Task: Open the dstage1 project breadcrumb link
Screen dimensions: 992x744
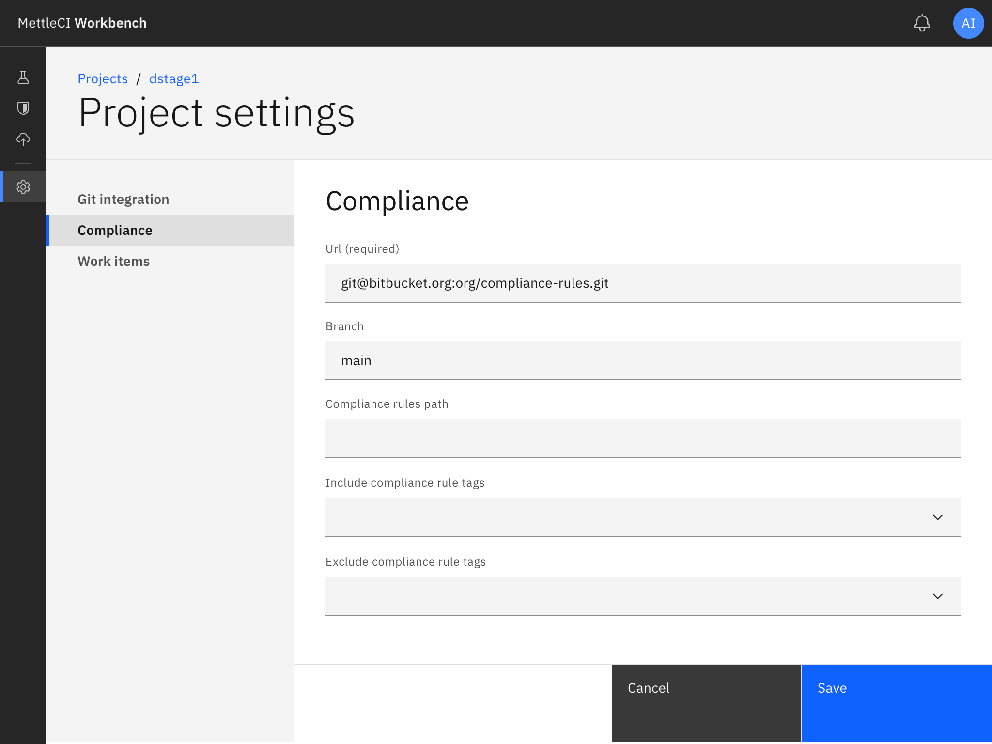Action: click(x=173, y=78)
